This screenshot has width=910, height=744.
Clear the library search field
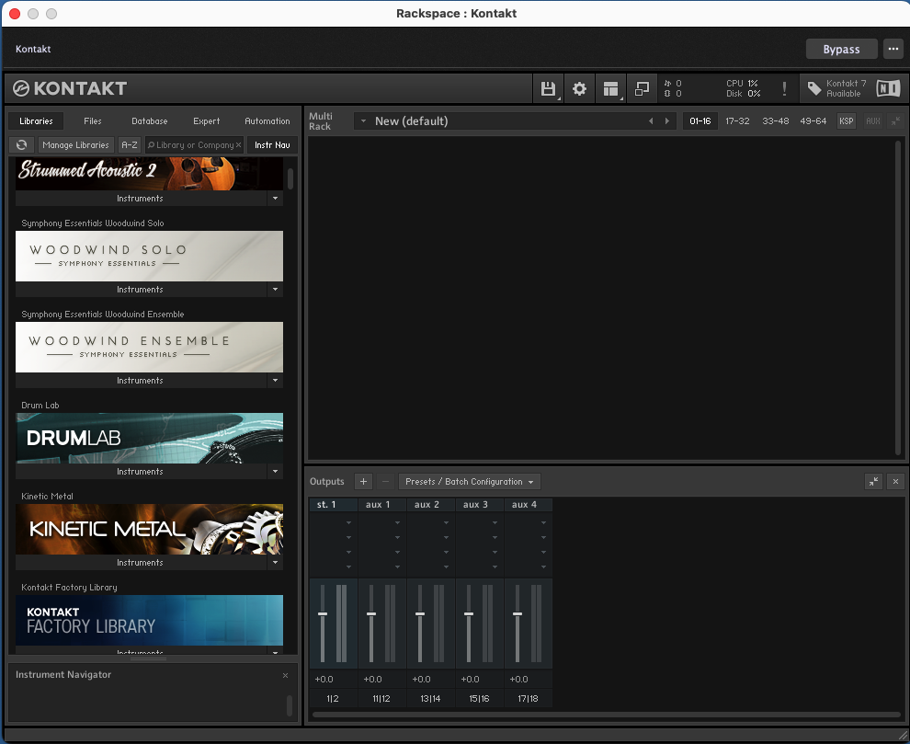click(238, 145)
